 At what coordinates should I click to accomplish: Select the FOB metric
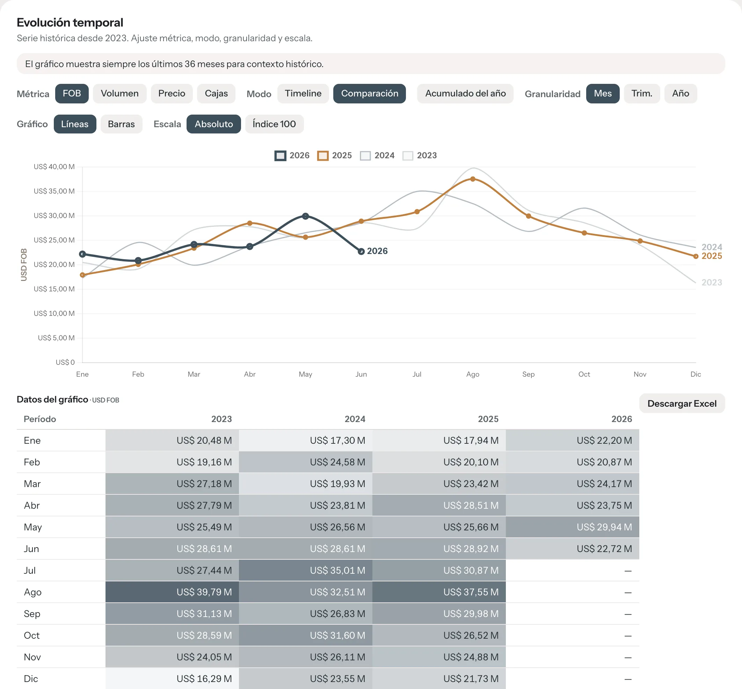72,94
